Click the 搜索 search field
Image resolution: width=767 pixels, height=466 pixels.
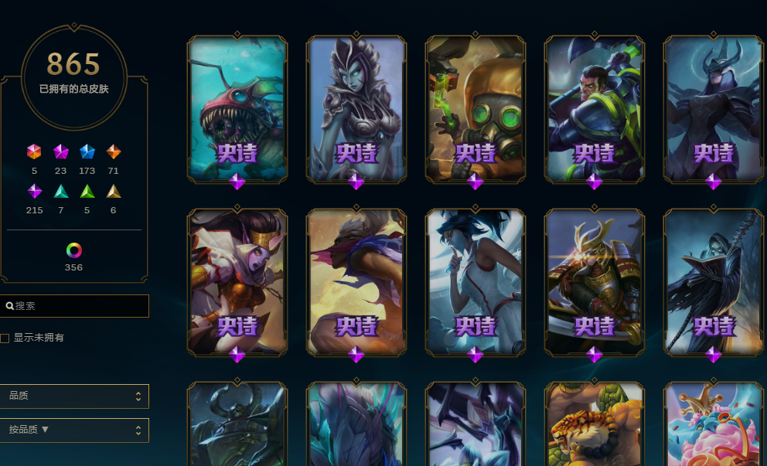point(74,306)
